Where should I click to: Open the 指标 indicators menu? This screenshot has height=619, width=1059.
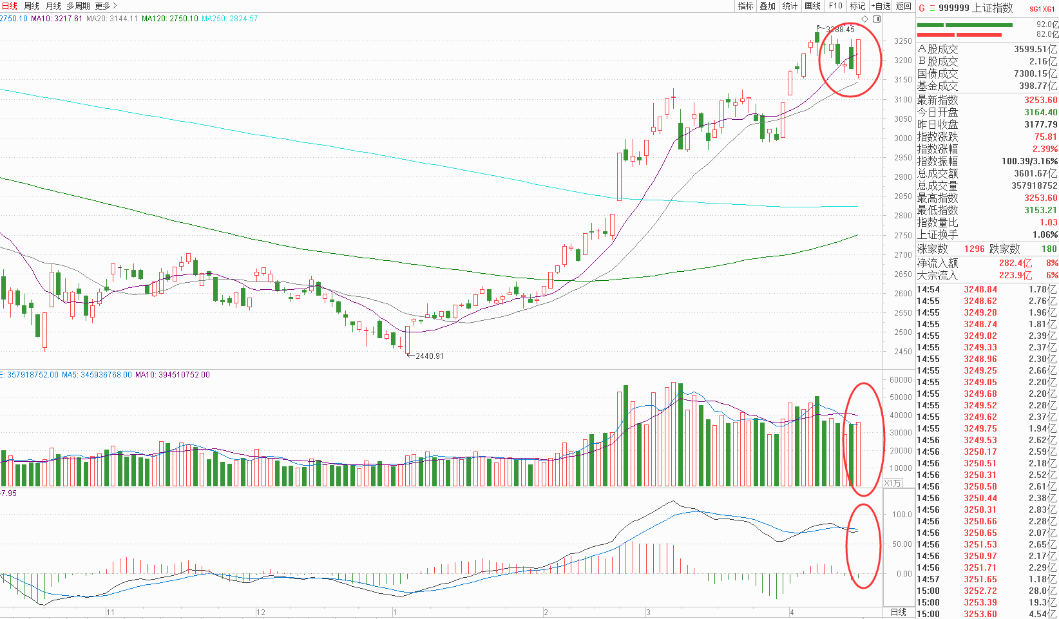[745, 6]
